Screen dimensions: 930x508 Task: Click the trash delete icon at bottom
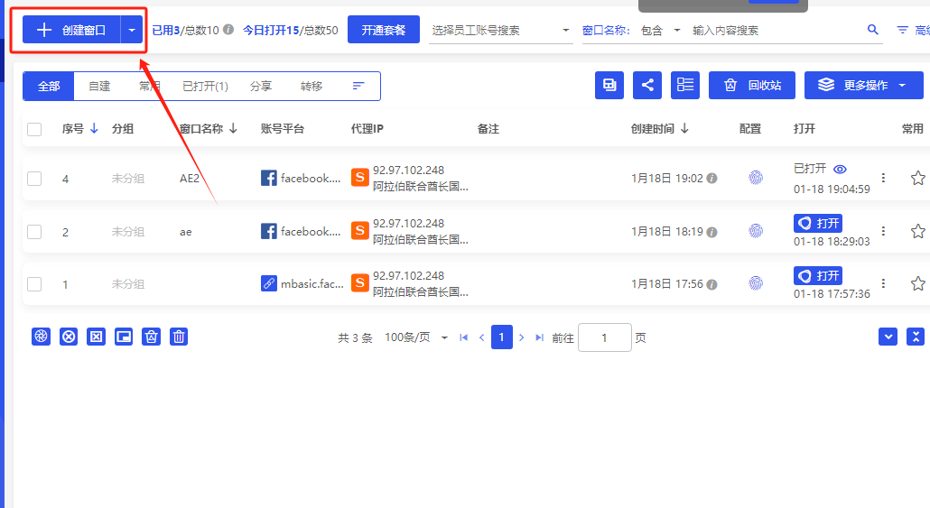coord(179,337)
